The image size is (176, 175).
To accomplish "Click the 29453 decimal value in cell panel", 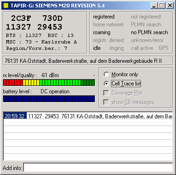I will [x=50, y=27].
